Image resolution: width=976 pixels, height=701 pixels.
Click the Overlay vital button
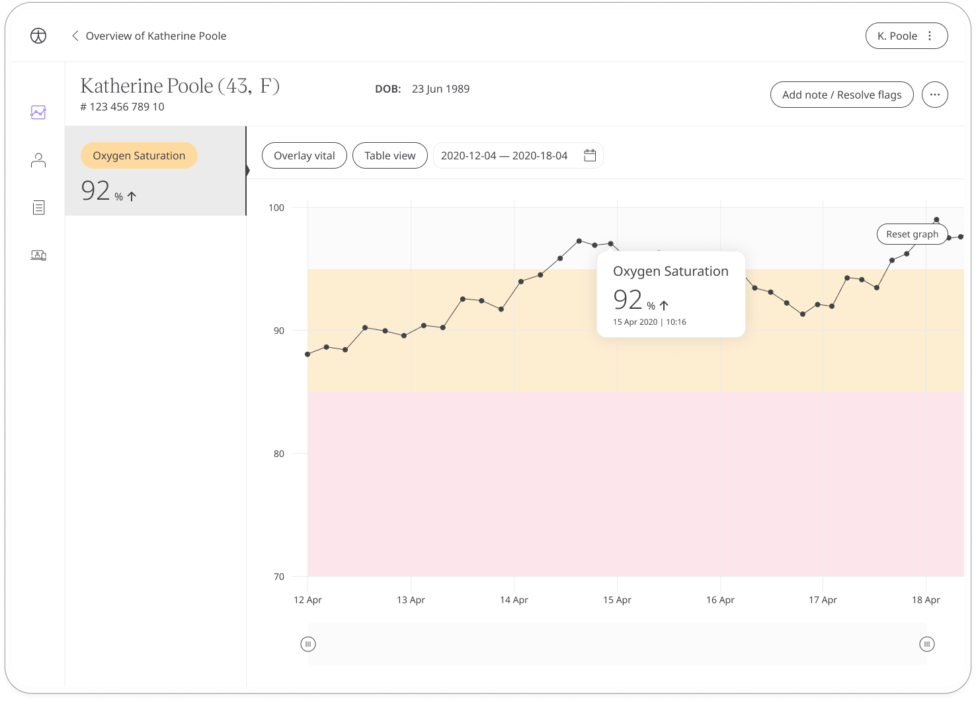click(304, 155)
